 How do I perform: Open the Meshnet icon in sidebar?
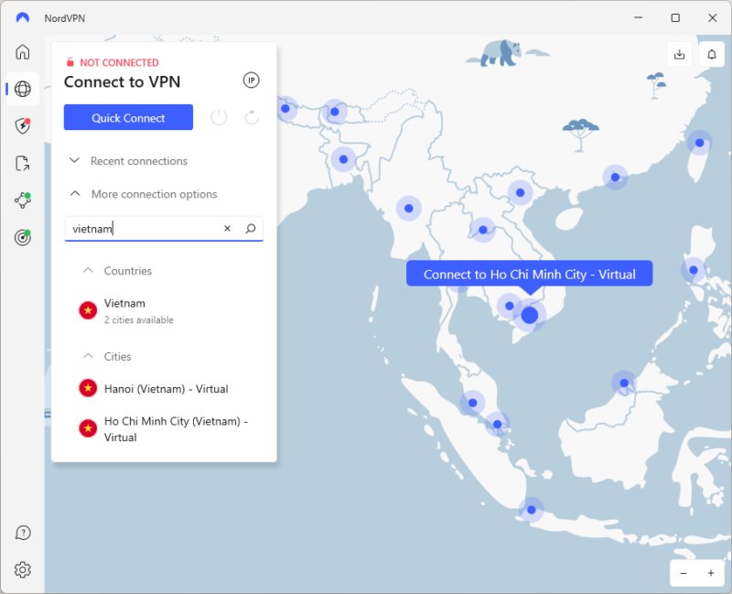click(x=23, y=201)
